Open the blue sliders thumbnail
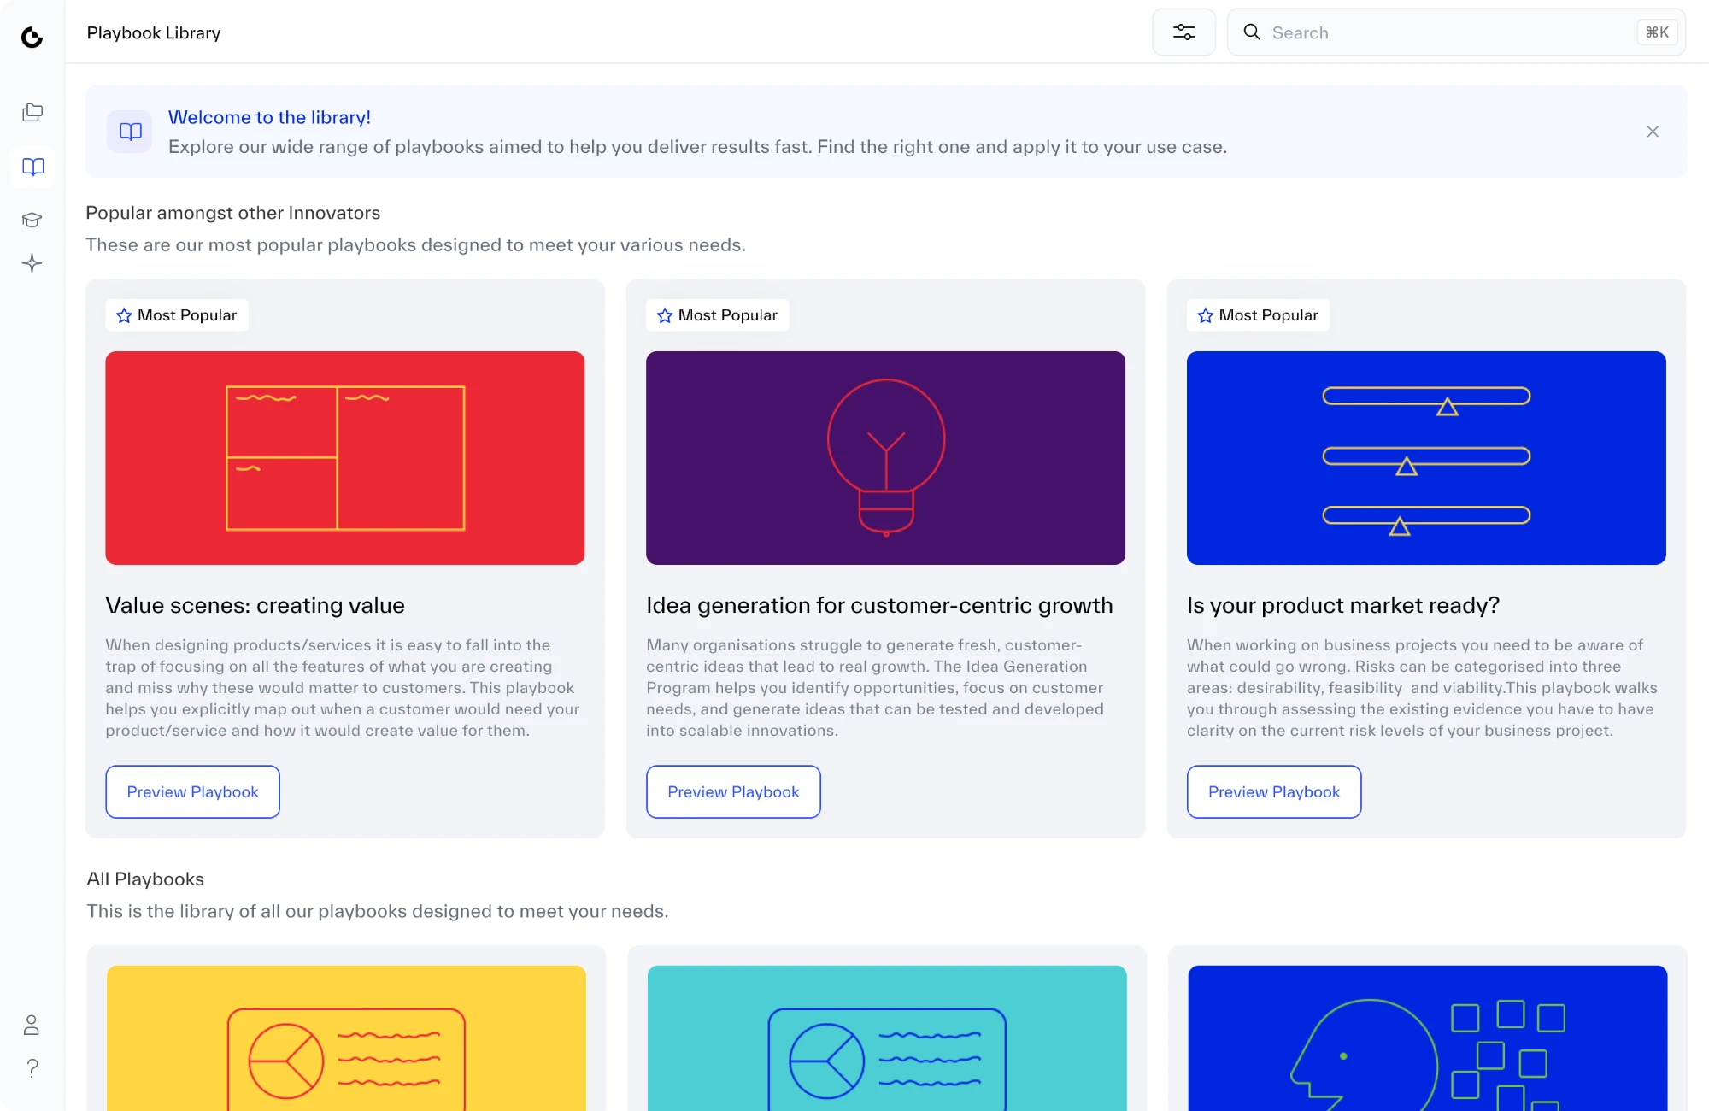The width and height of the screenshot is (1709, 1111). click(1426, 458)
